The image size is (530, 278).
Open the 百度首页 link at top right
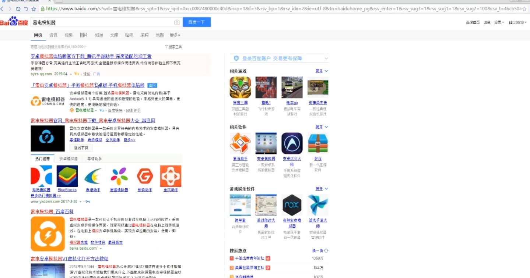[x=473, y=22]
